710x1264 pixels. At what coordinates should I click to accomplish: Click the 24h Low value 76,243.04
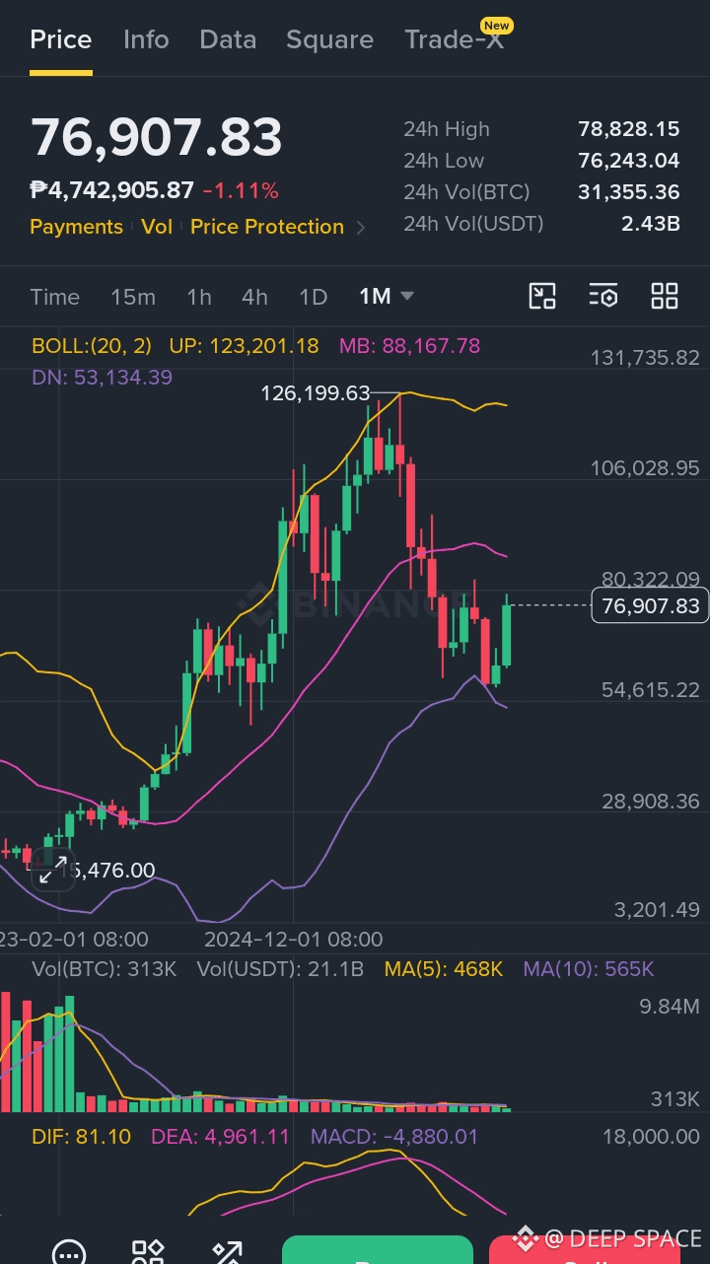click(628, 161)
